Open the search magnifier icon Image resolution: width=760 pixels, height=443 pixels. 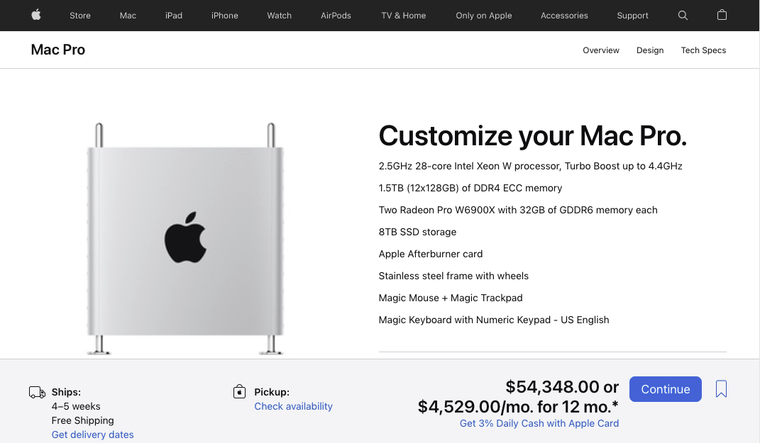click(x=683, y=16)
